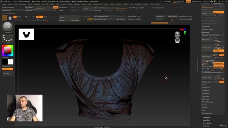Image resolution: width=228 pixels, height=128 pixels.
Task: Select the black secondary color swatch
Action: [5, 62]
